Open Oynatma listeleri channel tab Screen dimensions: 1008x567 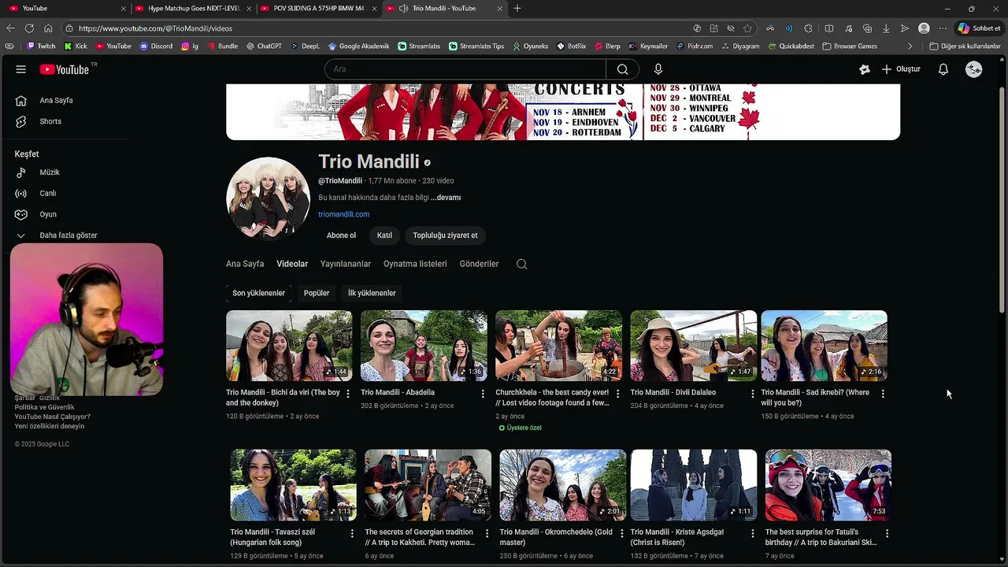pos(415,264)
